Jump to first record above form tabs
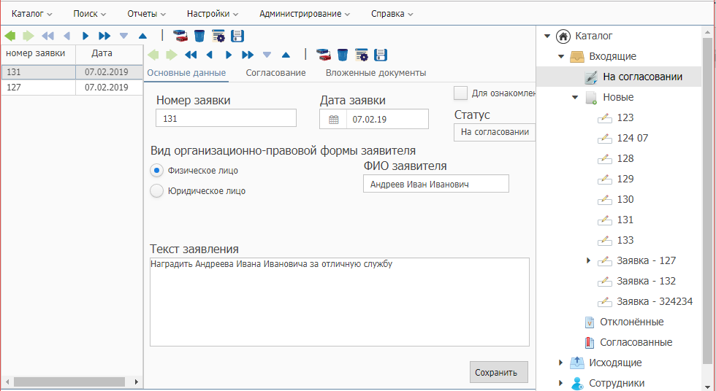This screenshot has width=716, height=391. (191, 55)
